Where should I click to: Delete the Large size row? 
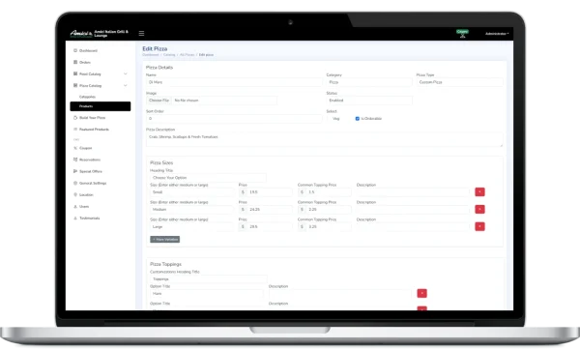coord(479,226)
